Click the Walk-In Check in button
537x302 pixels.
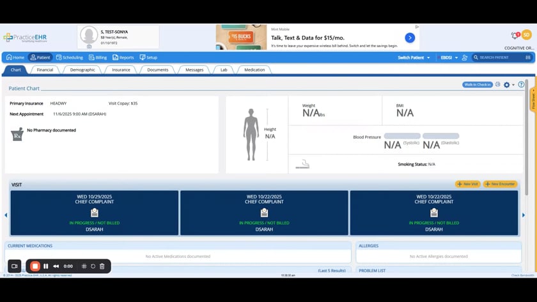click(478, 84)
